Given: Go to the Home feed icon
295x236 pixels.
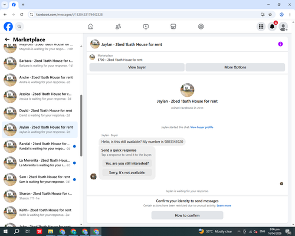Looking at the screenshot, I should (x=90, y=27).
